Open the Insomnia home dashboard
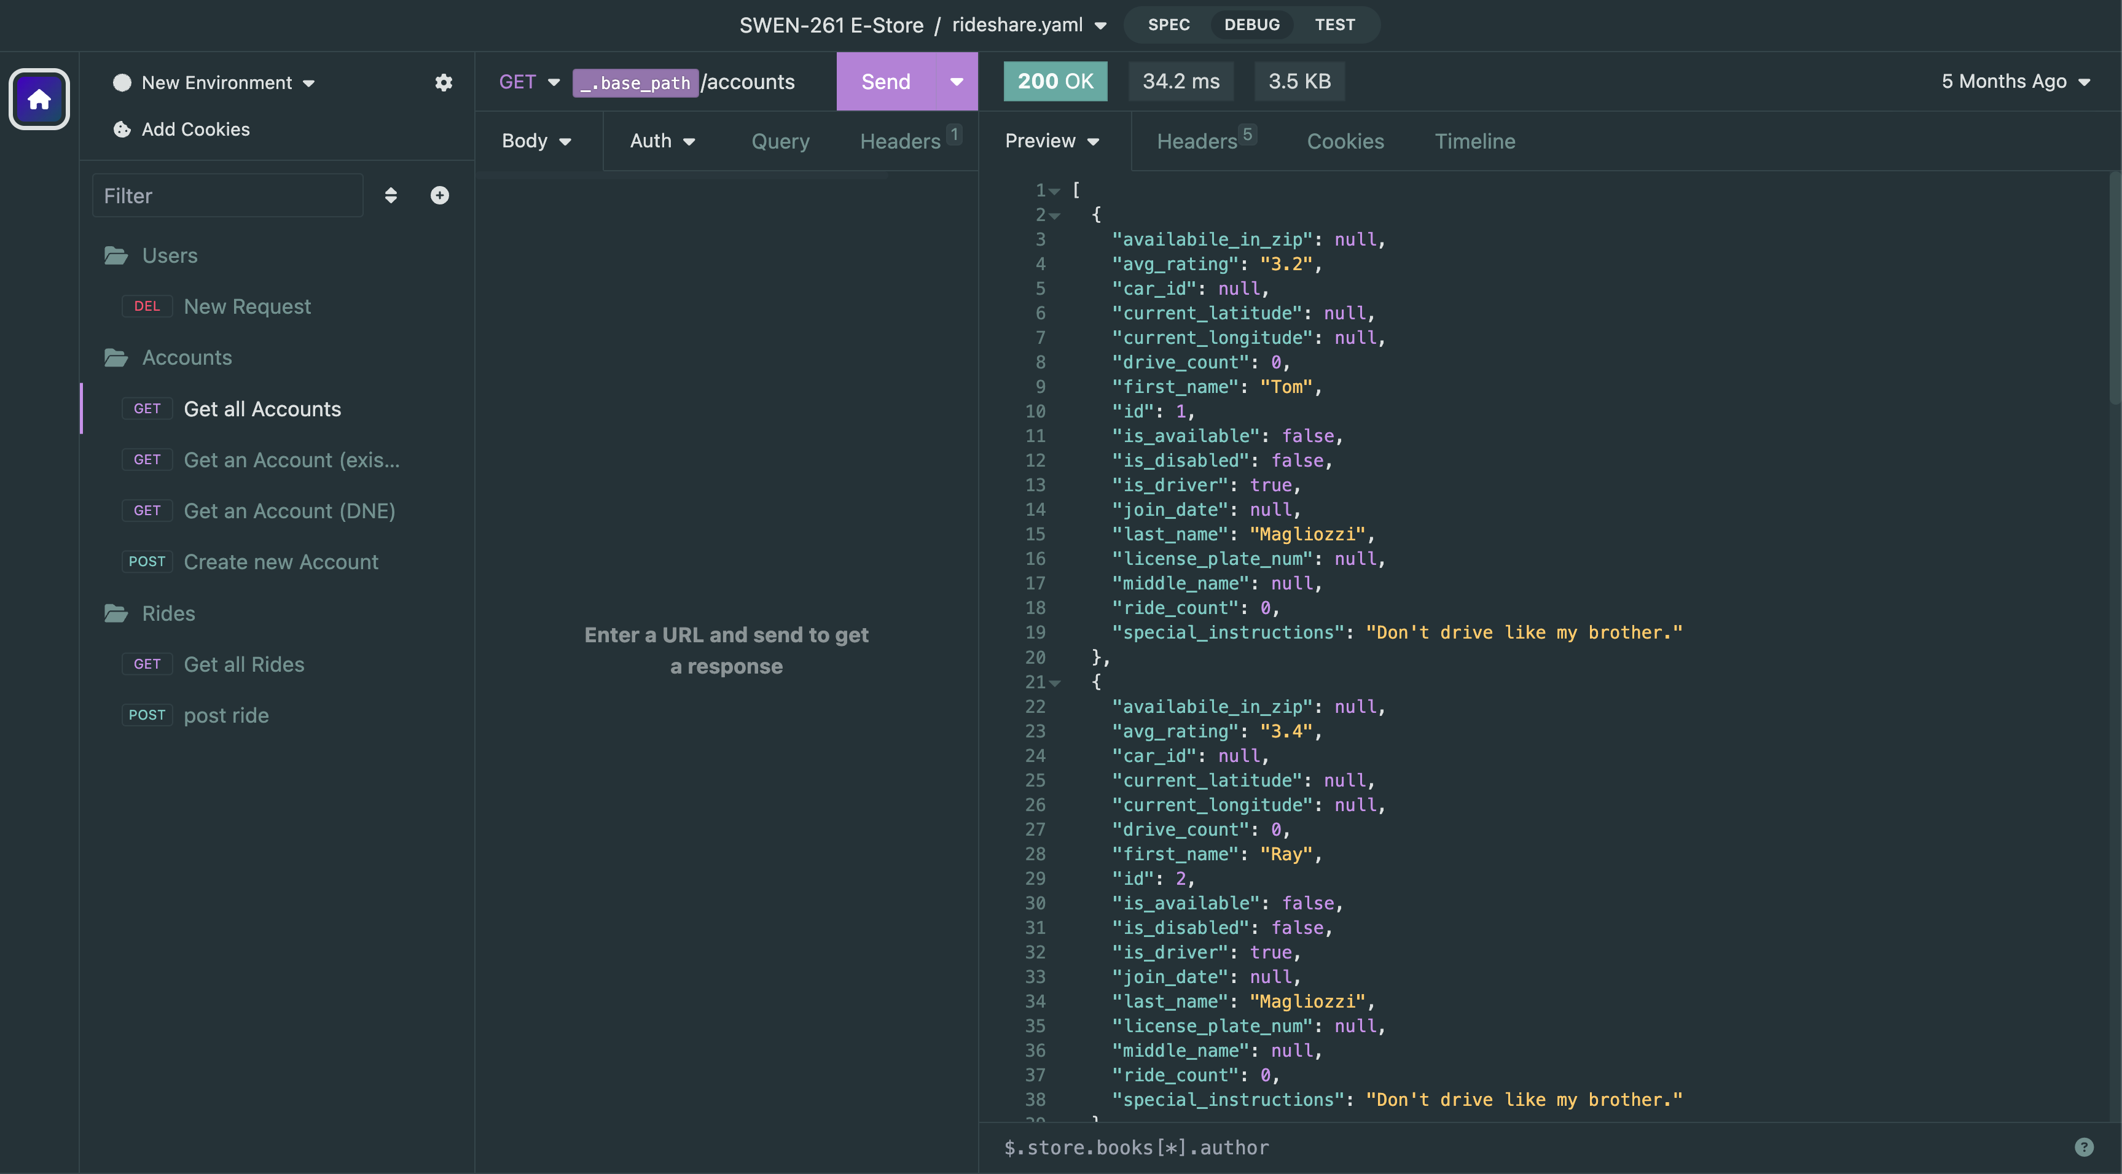2122x1174 pixels. tap(39, 99)
